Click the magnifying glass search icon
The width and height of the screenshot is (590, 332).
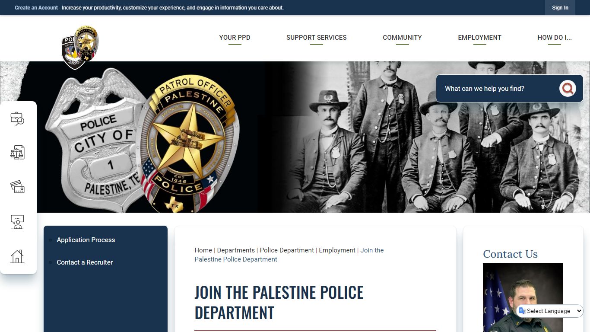click(568, 89)
